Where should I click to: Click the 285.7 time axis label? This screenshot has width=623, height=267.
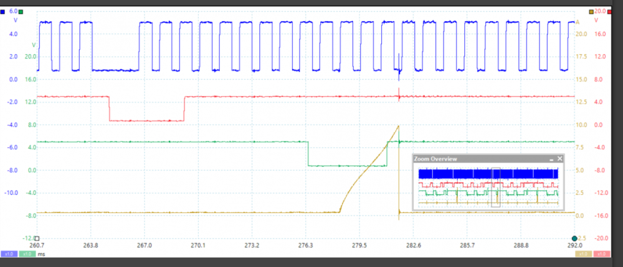[467, 246]
